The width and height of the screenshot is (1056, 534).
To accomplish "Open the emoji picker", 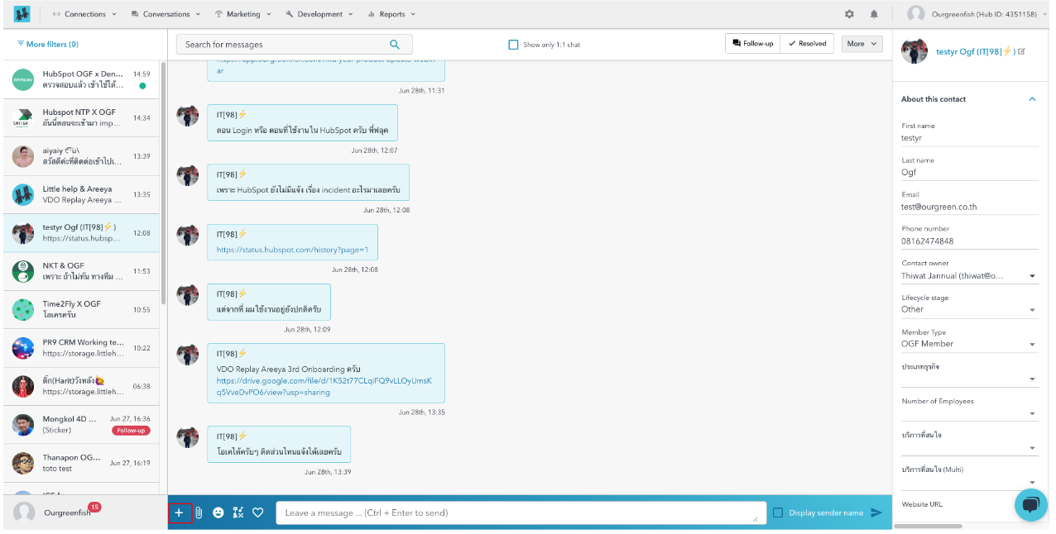I will click(218, 513).
